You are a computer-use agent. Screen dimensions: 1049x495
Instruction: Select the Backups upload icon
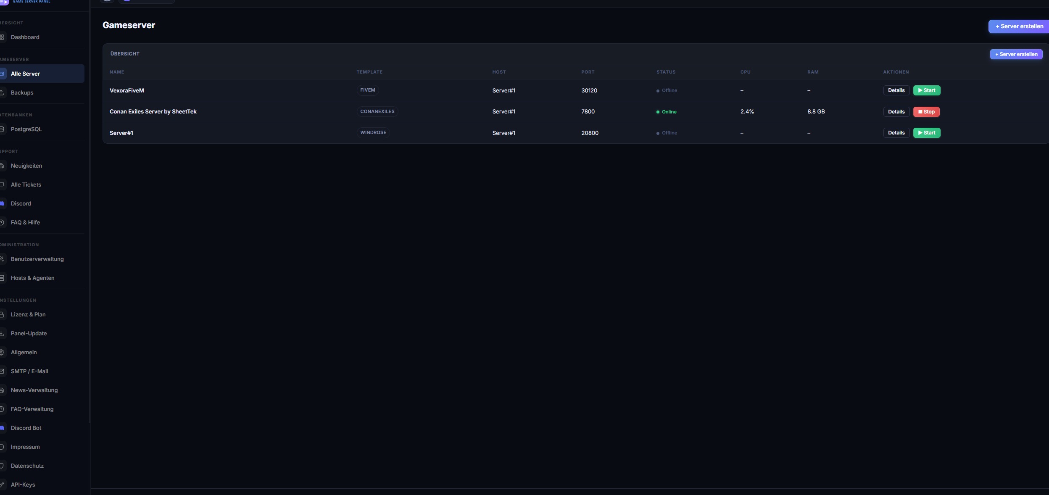(2, 92)
